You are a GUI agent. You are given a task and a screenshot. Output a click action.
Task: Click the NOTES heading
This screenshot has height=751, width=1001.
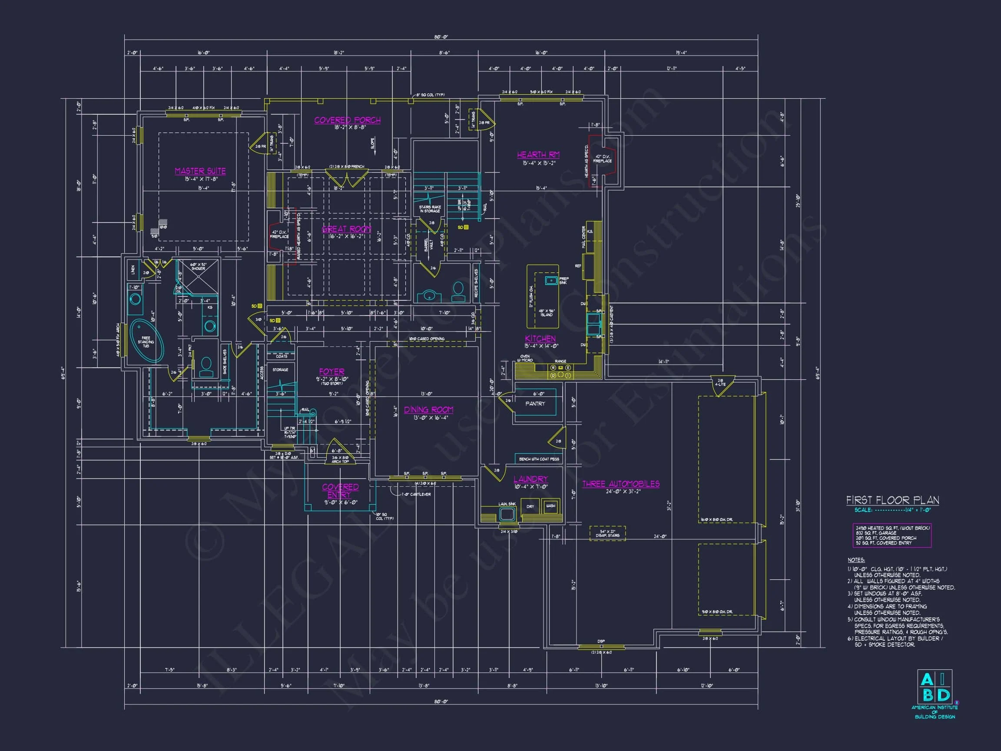856,560
